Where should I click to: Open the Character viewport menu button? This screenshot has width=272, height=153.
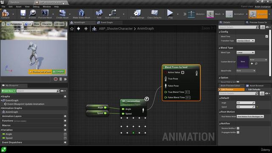pyautogui.click(x=47, y=24)
